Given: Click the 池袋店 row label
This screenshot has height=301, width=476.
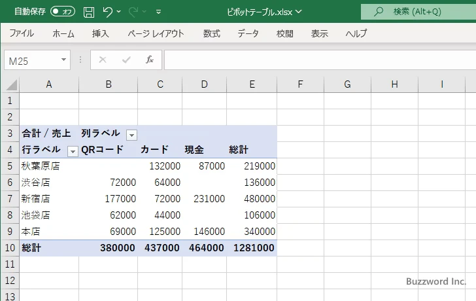Looking at the screenshot, I should [49, 215].
